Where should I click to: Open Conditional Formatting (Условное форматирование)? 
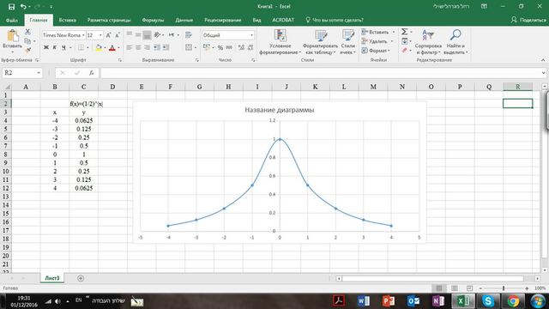point(280,42)
